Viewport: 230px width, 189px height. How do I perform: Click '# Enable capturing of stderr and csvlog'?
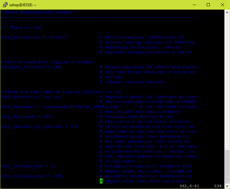148,67
